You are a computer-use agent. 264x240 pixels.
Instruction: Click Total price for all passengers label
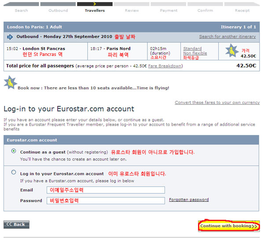point(40,66)
